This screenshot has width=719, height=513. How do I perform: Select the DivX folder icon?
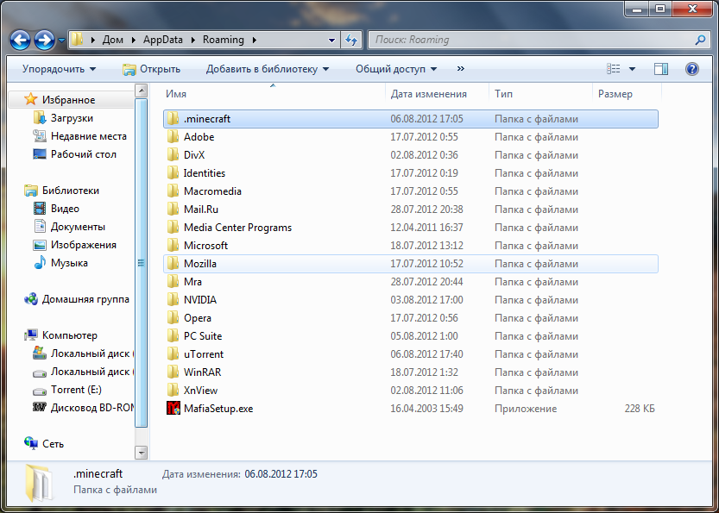[x=173, y=155]
